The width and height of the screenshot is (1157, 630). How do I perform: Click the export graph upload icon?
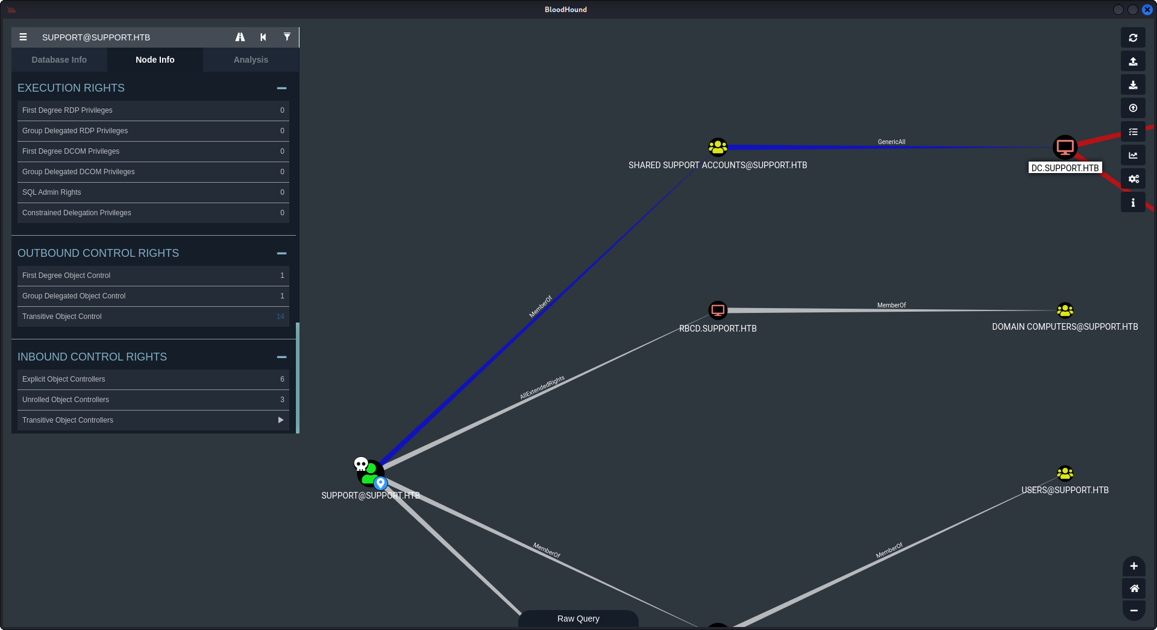1133,61
